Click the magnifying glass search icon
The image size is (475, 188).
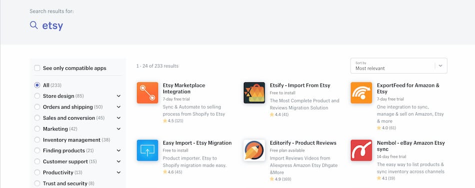tap(34, 25)
